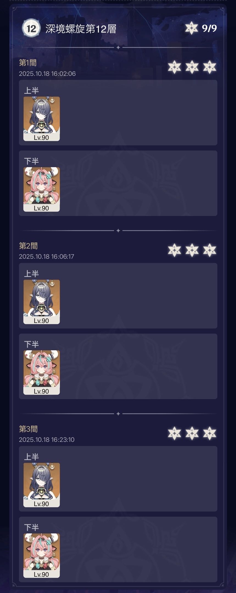The height and width of the screenshot is (593, 236).
Task: Tap pink-haired character portrait in Chamber 3 下半
Action: click(x=41, y=556)
